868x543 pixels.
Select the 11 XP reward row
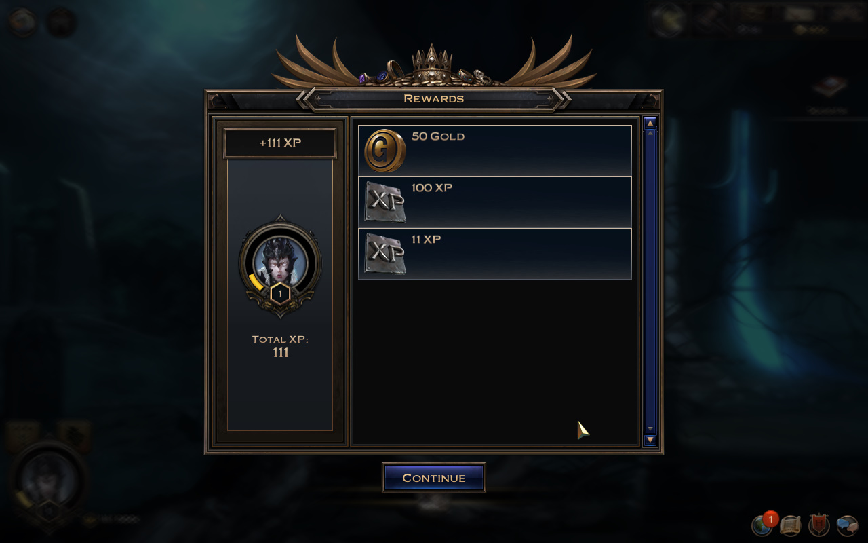click(495, 254)
